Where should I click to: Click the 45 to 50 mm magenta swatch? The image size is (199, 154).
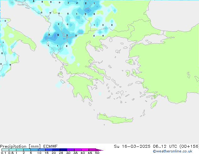(x=92, y=150)
